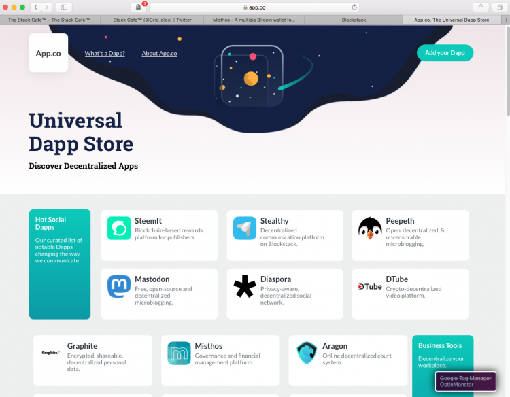
Task: Click the Add your Dapp button
Action: tap(445, 52)
